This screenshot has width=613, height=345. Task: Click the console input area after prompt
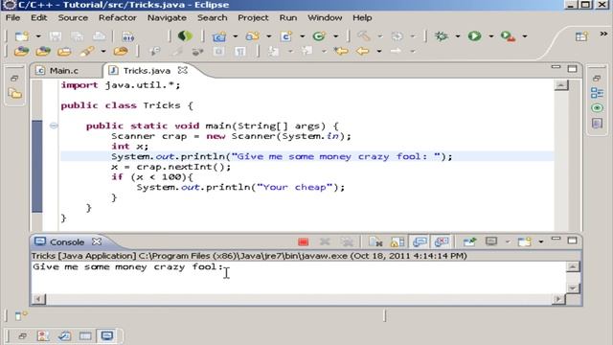coord(299,278)
